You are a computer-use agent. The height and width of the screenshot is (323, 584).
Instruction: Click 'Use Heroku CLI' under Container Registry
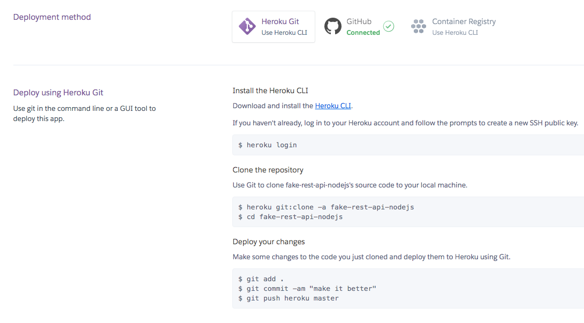click(x=455, y=33)
